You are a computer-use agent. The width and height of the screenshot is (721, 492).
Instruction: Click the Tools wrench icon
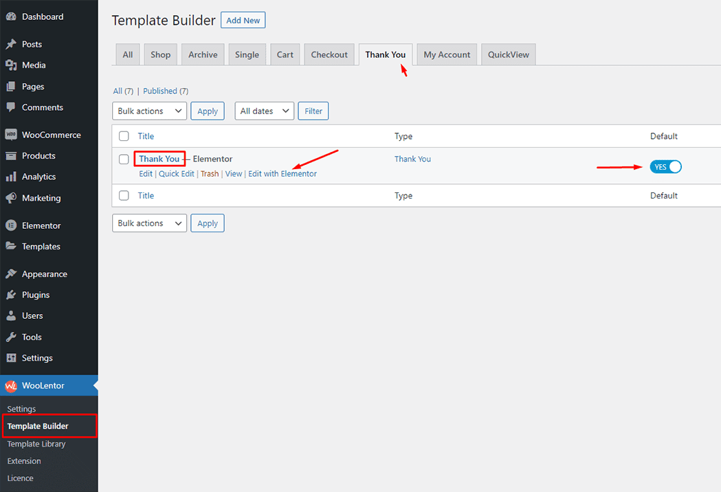pos(11,337)
